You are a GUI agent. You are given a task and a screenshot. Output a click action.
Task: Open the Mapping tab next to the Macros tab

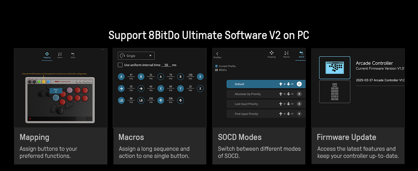click(272, 54)
